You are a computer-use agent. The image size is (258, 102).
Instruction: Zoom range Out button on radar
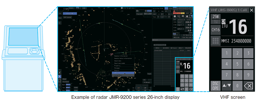coord(60,18)
